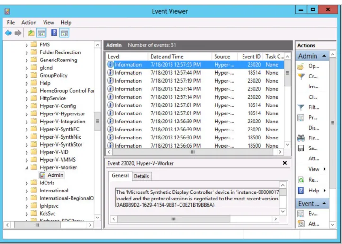Click Clear Log action (Cl...)

pyautogui.click(x=313, y=97)
